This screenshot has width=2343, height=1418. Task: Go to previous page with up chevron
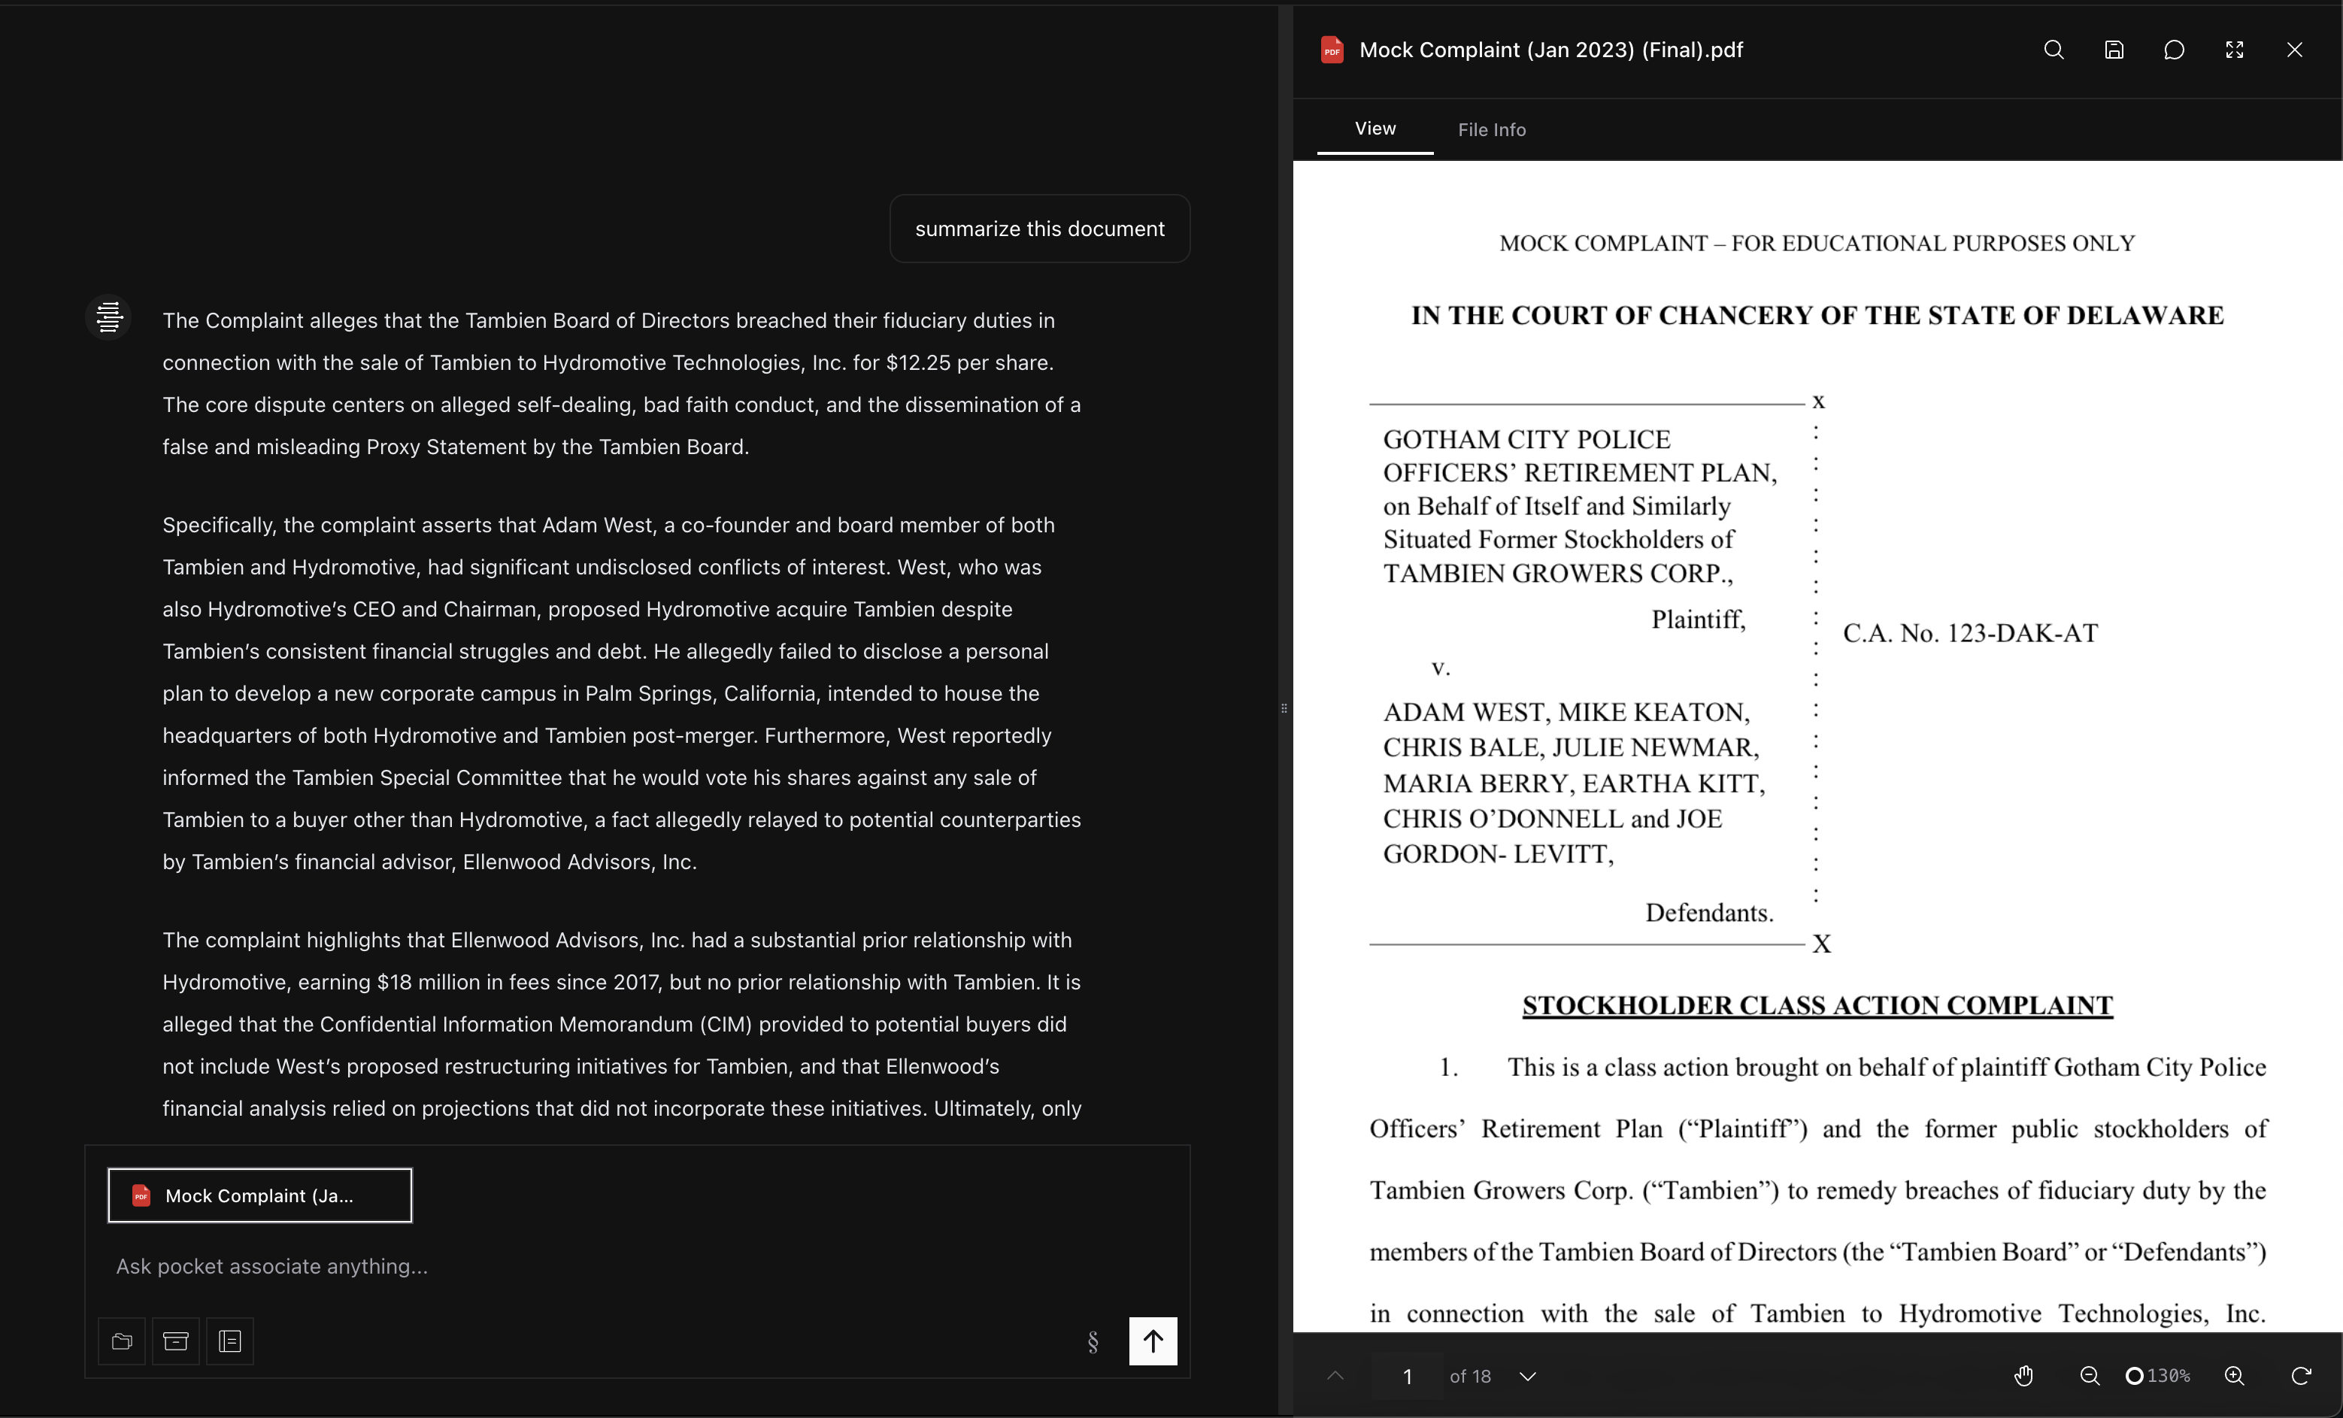(x=1336, y=1375)
